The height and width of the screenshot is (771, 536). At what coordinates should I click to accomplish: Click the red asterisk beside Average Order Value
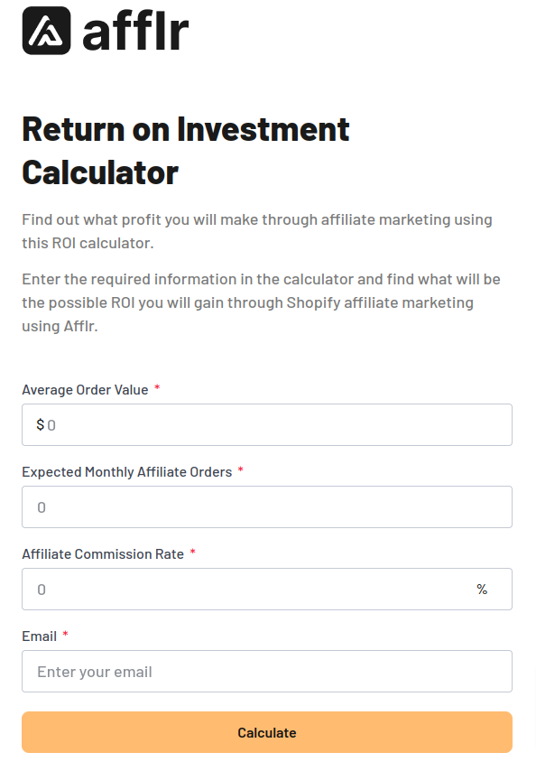(156, 389)
